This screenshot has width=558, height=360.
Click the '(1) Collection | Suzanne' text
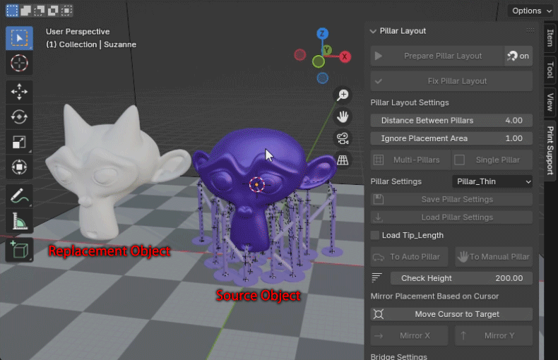(91, 44)
